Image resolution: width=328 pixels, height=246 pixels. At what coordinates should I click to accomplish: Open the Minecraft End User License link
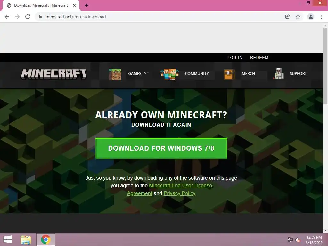click(x=180, y=186)
